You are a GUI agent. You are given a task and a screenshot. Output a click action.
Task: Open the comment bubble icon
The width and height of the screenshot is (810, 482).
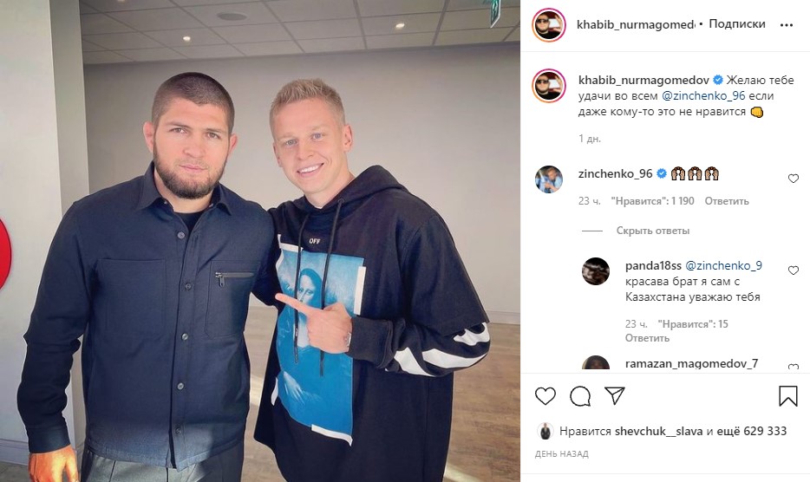580,396
